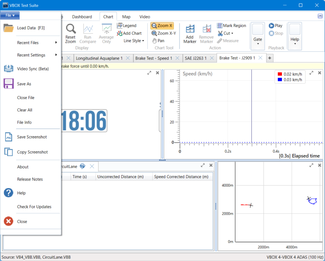This screenshot has height=261, width=325.
Task: Click the Save Screenshot icon
Action: (8, 137)
